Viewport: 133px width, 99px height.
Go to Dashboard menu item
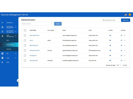coord(10,23)
